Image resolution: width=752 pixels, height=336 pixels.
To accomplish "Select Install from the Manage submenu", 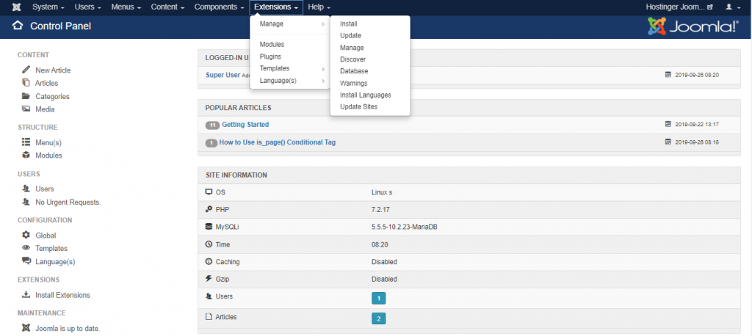I will click(x=349, y=24).
